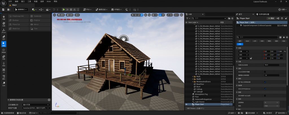
Task: Toggle 'Actor在游戏中隐藏' checkbox
Action: point(265,72)
